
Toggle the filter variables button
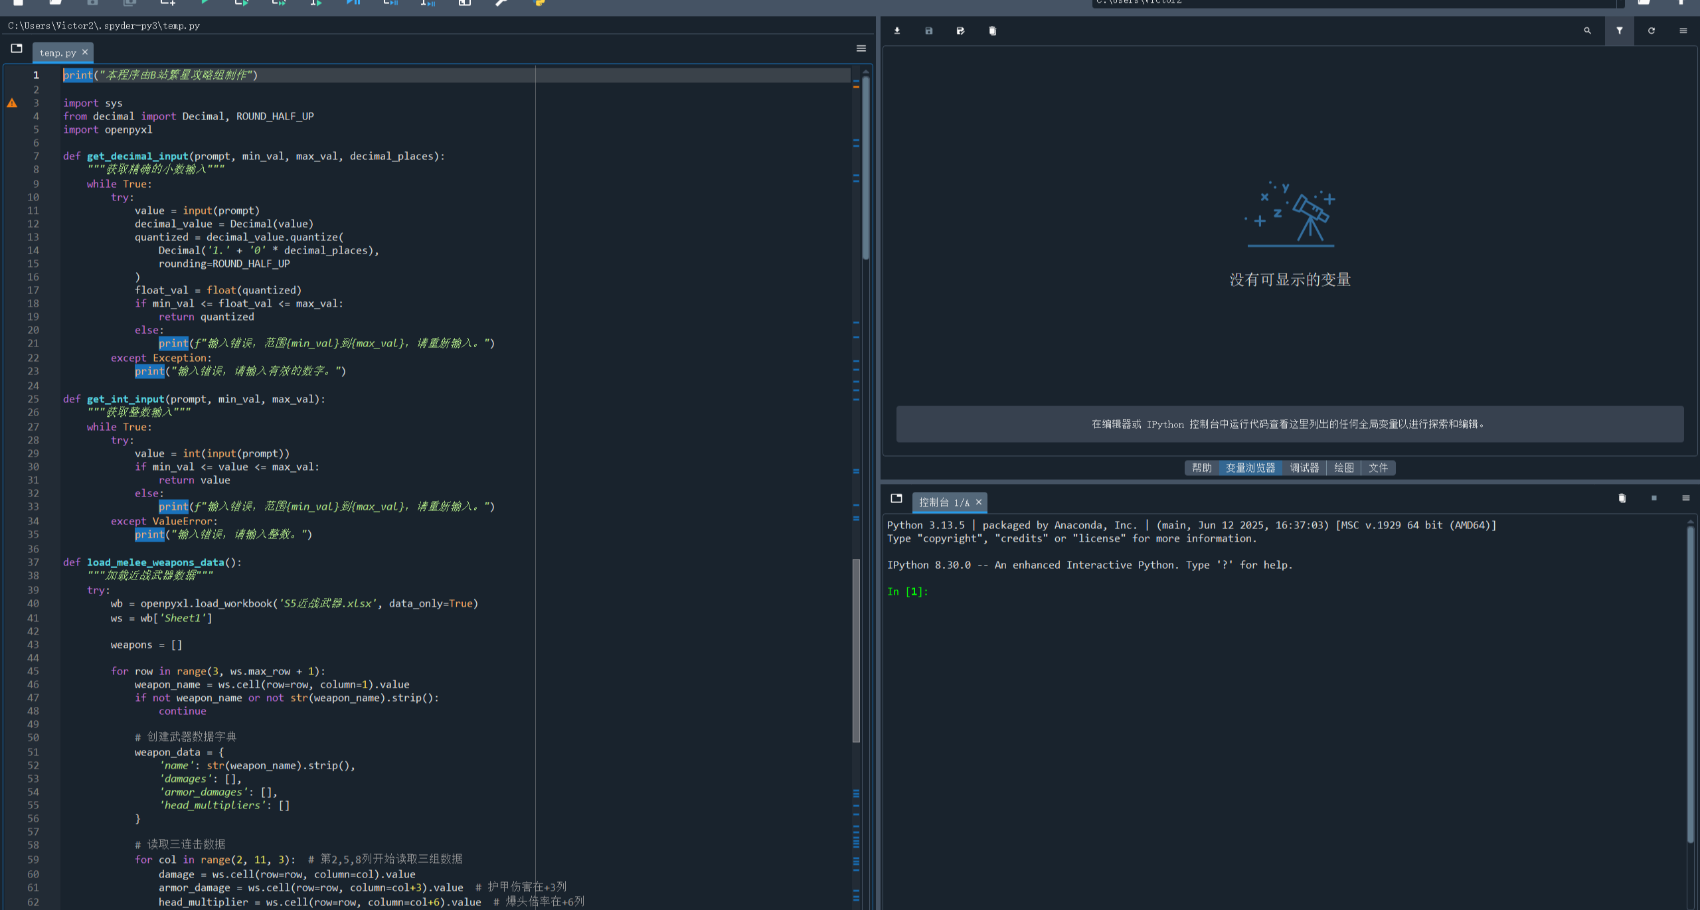click(x=1619, y=31)
